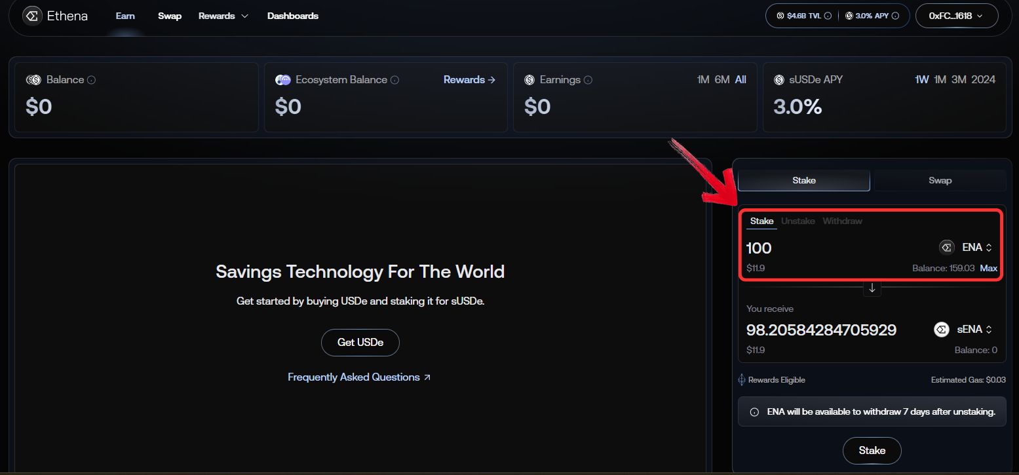Click the Get USDe button

click(x=360, y=343)
